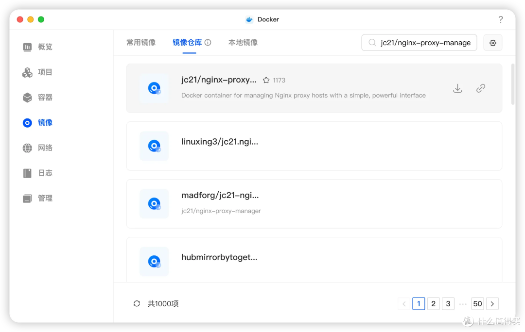
Task: Jump to page 50
Action: pos(477,303)
